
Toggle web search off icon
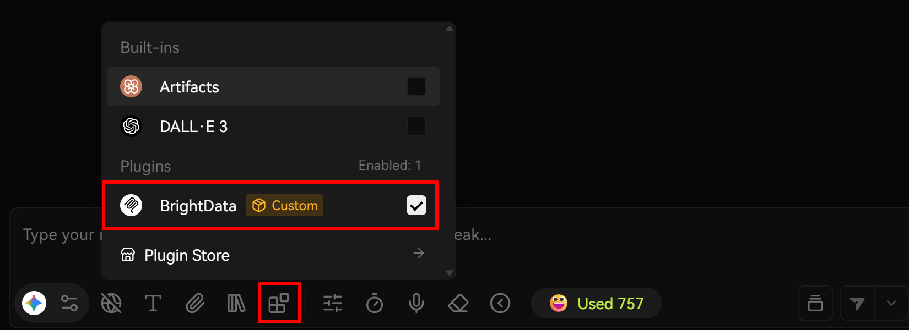[x=111, y=303]
